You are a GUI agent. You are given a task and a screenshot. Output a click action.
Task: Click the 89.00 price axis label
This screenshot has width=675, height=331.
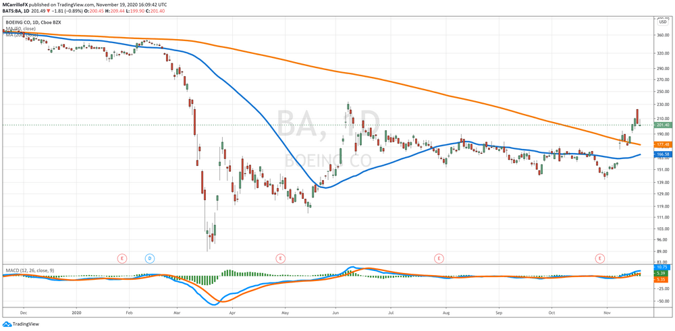point(663,252)
